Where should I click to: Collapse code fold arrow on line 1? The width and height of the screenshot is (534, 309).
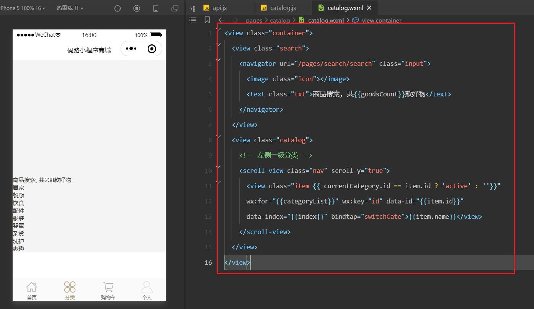coord(219,29)
